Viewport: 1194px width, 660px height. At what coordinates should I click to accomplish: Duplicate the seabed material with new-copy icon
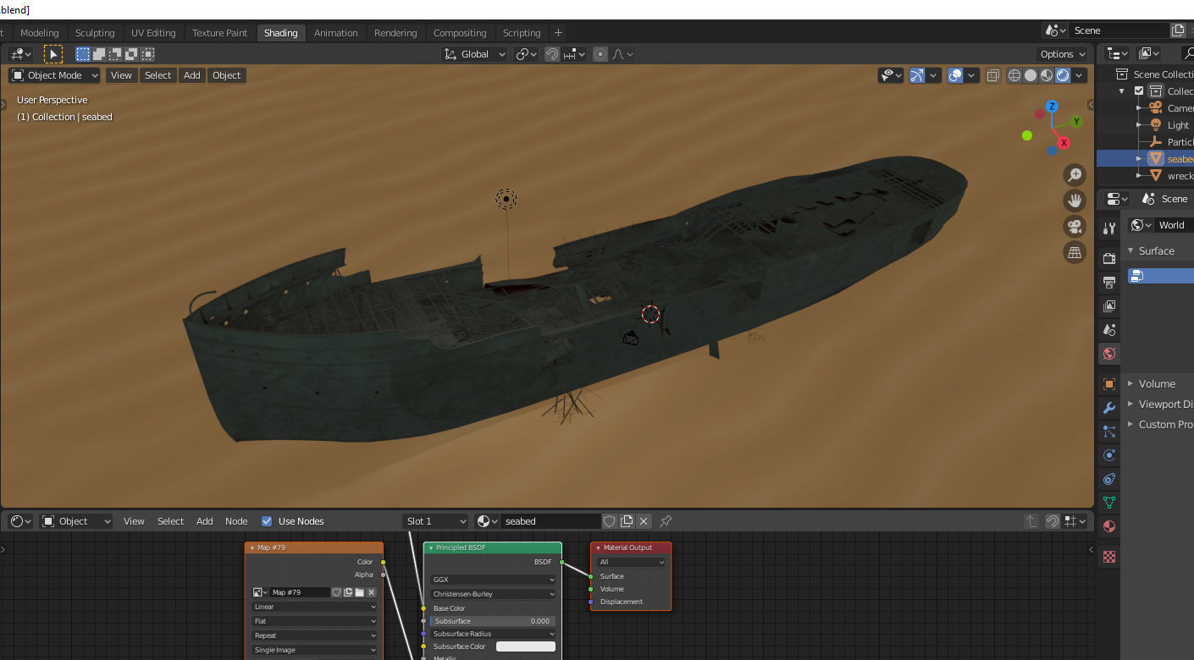coord(627,521)
